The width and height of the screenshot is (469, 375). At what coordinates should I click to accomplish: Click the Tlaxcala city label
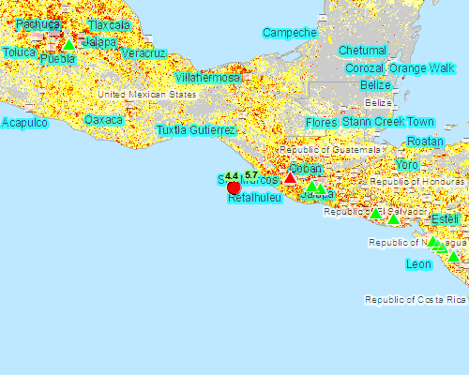[109, 25]
